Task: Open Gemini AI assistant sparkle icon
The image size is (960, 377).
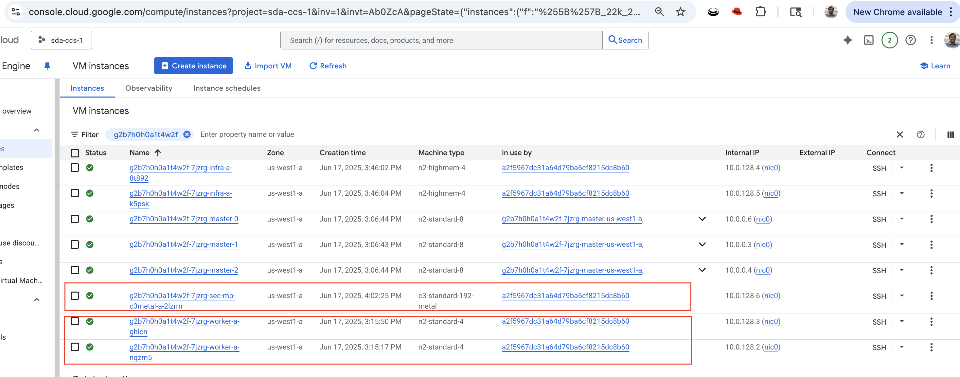Action: pyautogui.click(x=847, y=40)
